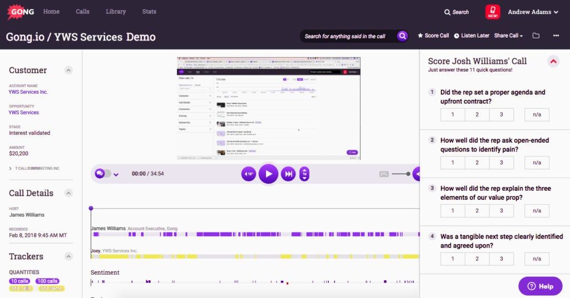Open the dropdown next to comments toggle

point(116,174)
